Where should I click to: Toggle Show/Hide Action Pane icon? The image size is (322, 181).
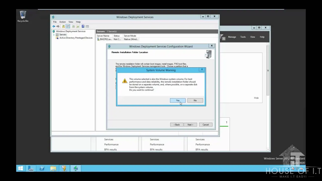87,26
